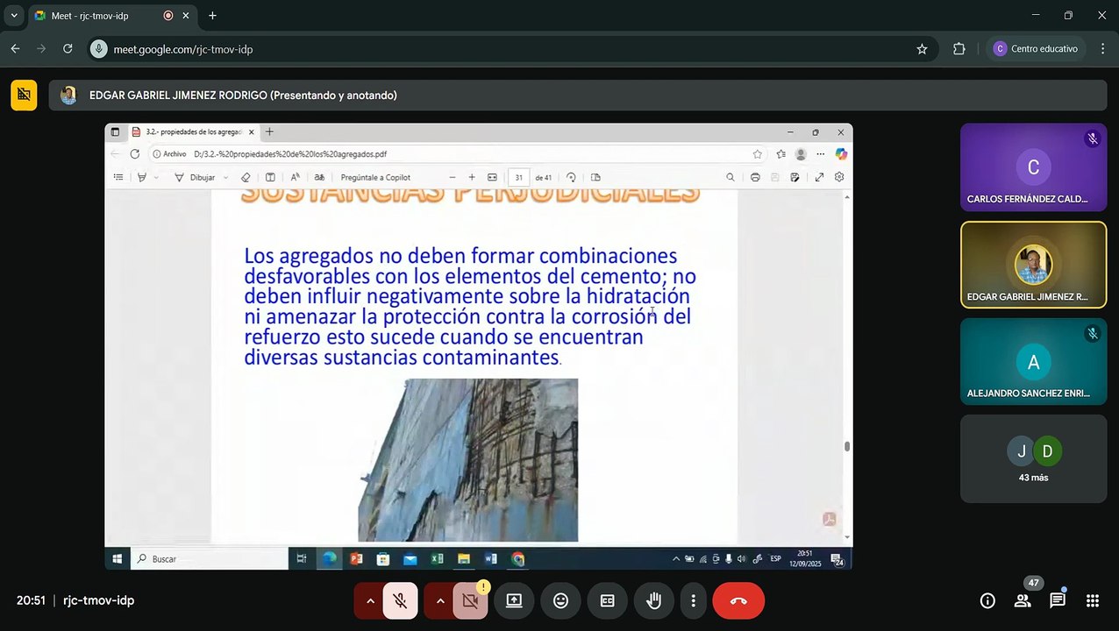
Task: Rotate the PDF page
Action: click(x=571, y=177)
